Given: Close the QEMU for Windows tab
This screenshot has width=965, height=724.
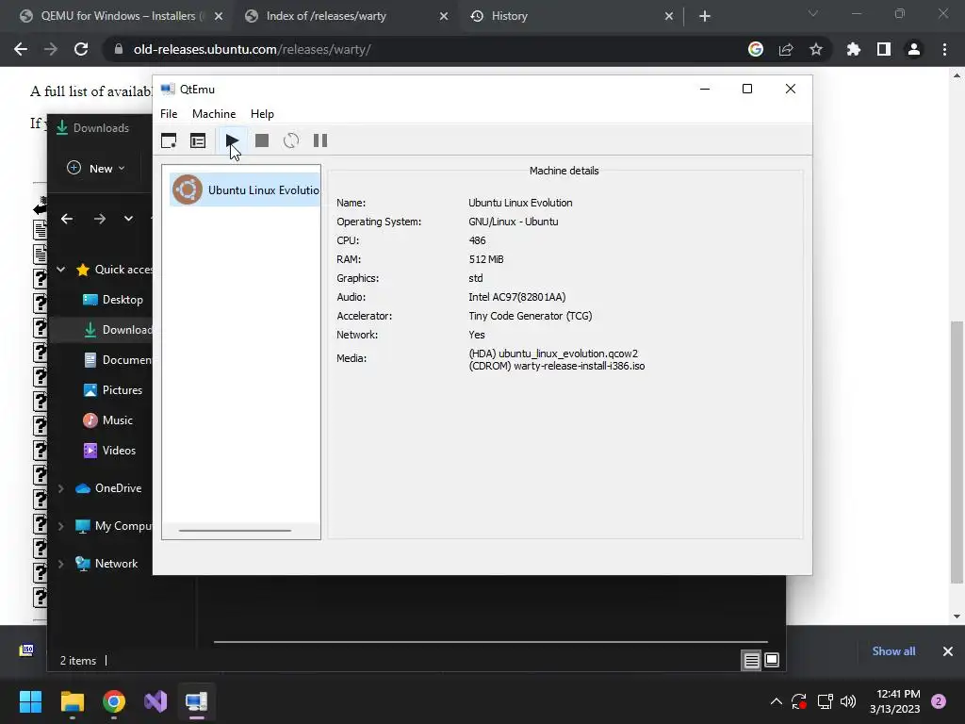Looking at the screenshot, I should click(219, 16).
